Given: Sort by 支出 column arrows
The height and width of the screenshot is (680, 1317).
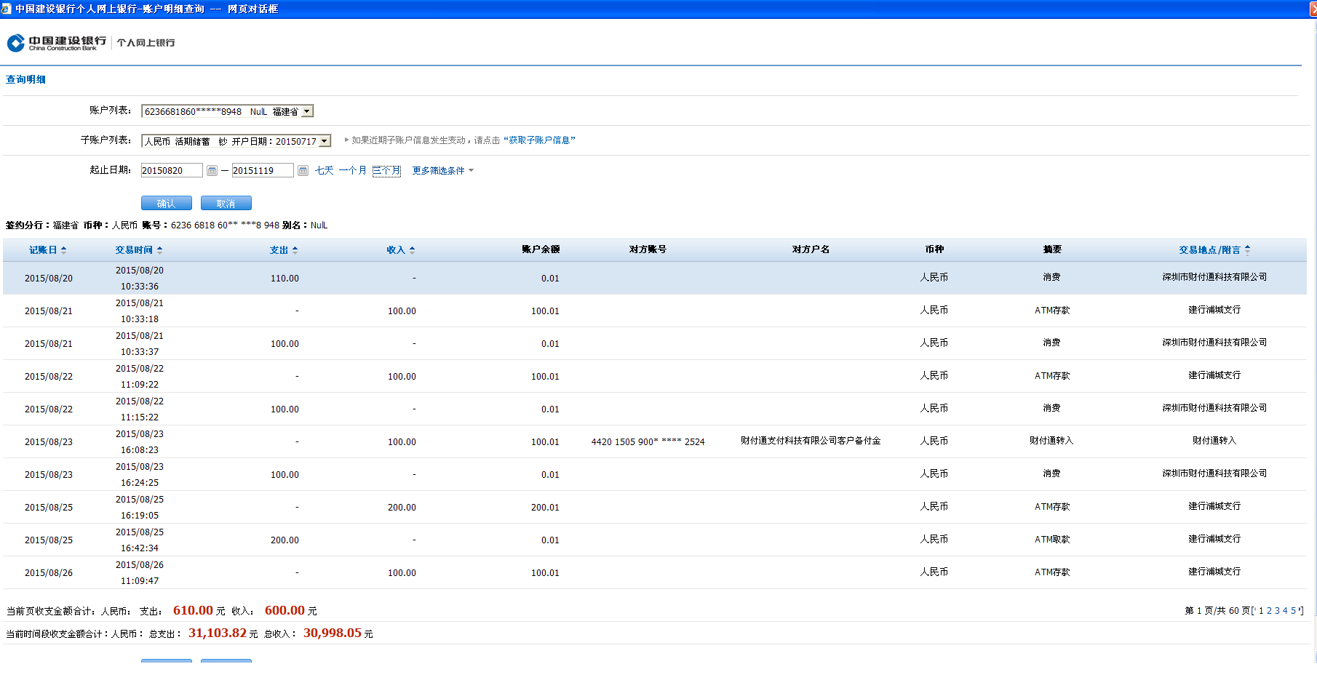Looking at the screenshot, I should pyautogui.click(x=295, y=250).
